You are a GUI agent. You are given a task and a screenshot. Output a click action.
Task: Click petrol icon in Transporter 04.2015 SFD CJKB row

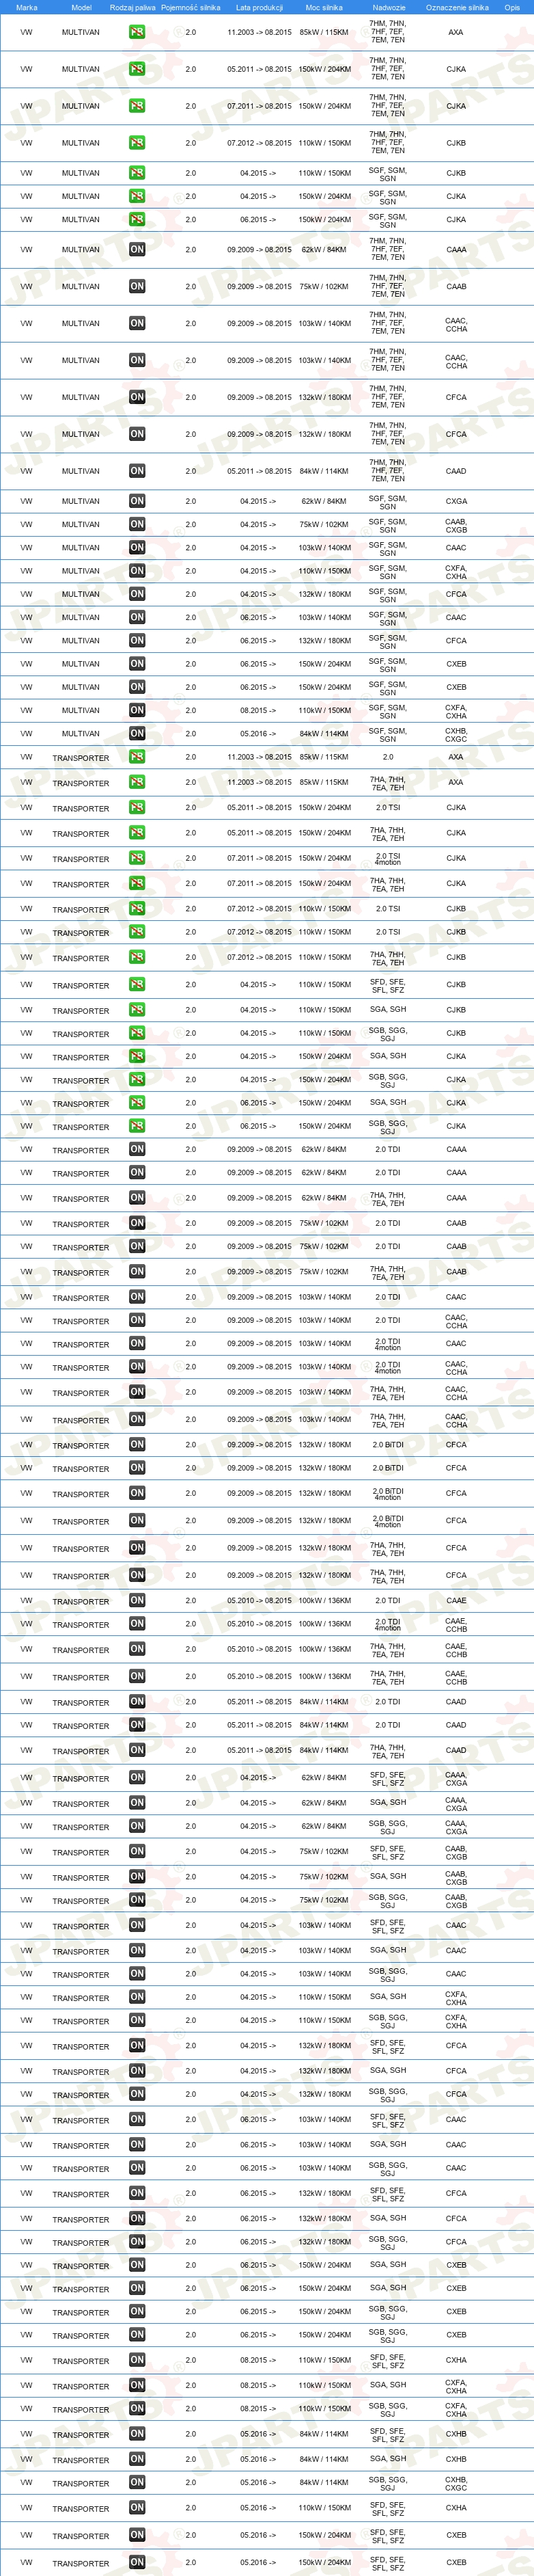pos(137,985)
